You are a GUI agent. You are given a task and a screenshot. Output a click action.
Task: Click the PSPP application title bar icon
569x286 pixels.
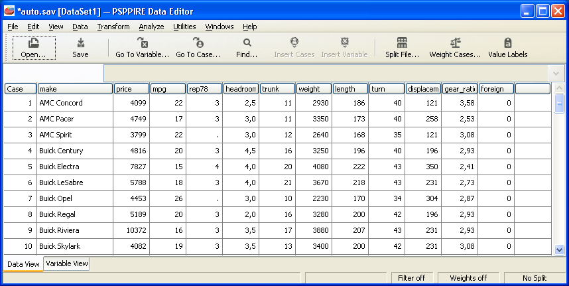pos(9,11)
